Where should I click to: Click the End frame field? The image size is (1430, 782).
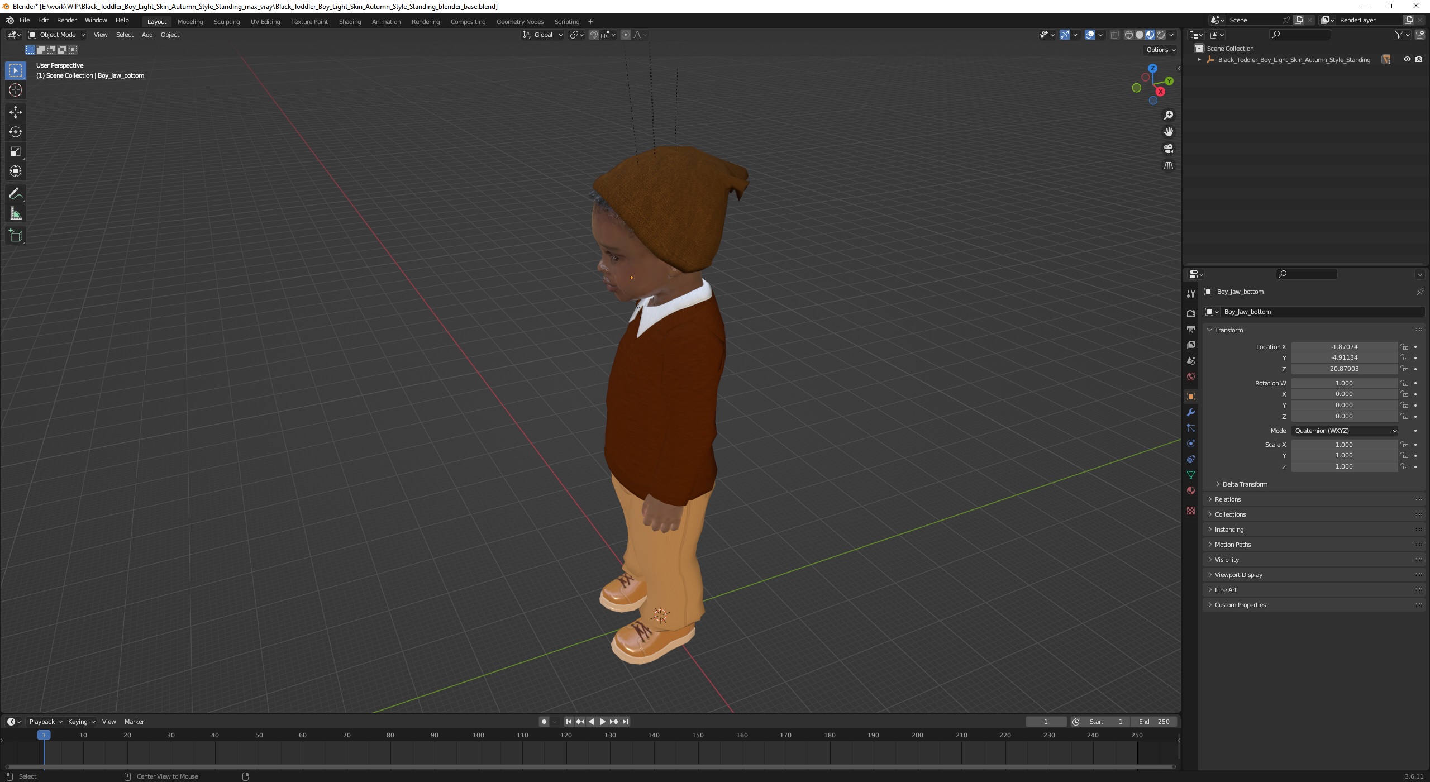tap(1154, 722)
